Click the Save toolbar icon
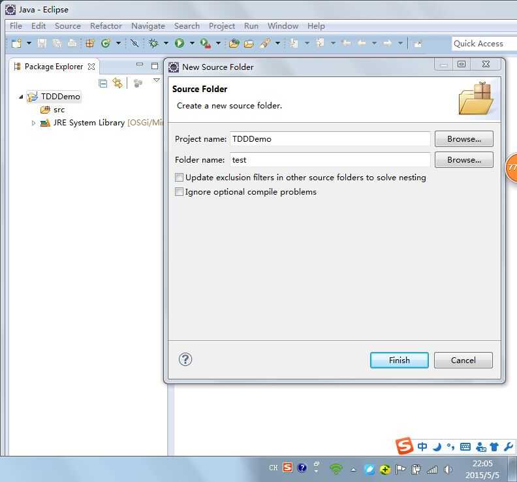The height and width of the screenshot is (482, 517). [42, 43]
